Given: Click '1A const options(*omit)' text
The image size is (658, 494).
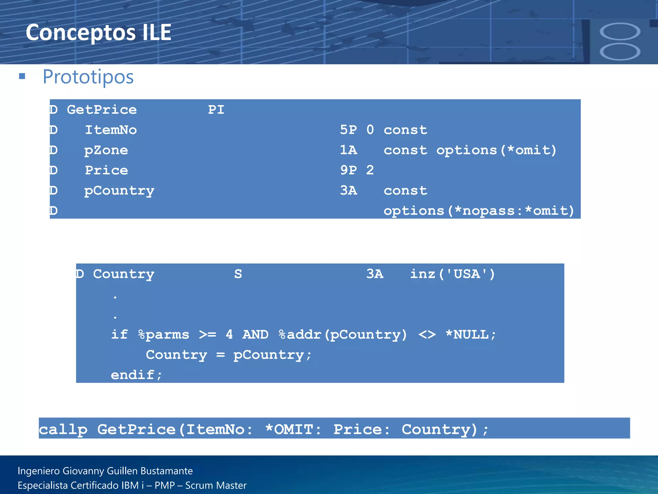Looking at the screenshot, I should coord(448,150).
